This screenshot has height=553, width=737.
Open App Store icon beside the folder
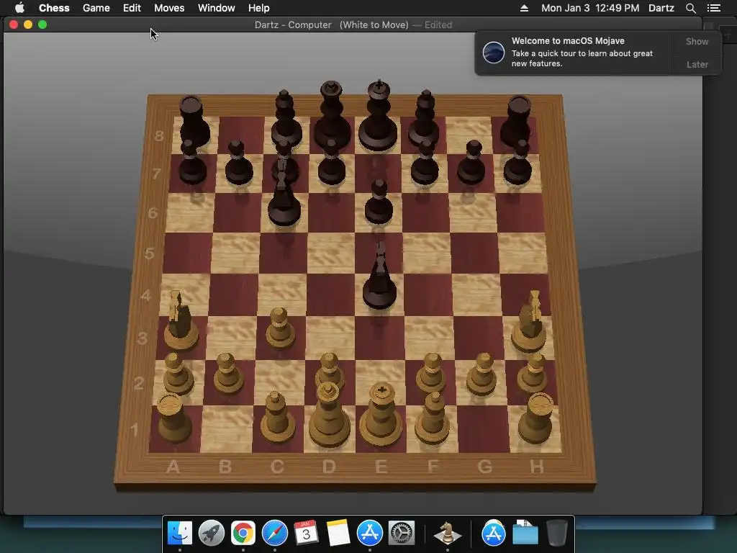pyautogui.click(x=493, y=534)
